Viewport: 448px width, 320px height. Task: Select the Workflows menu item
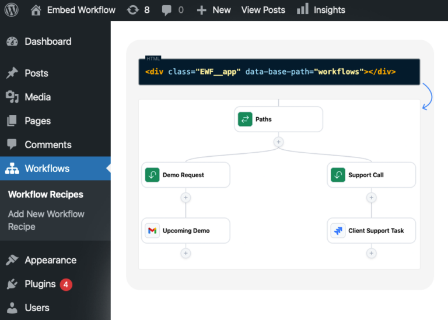point(55,168)
